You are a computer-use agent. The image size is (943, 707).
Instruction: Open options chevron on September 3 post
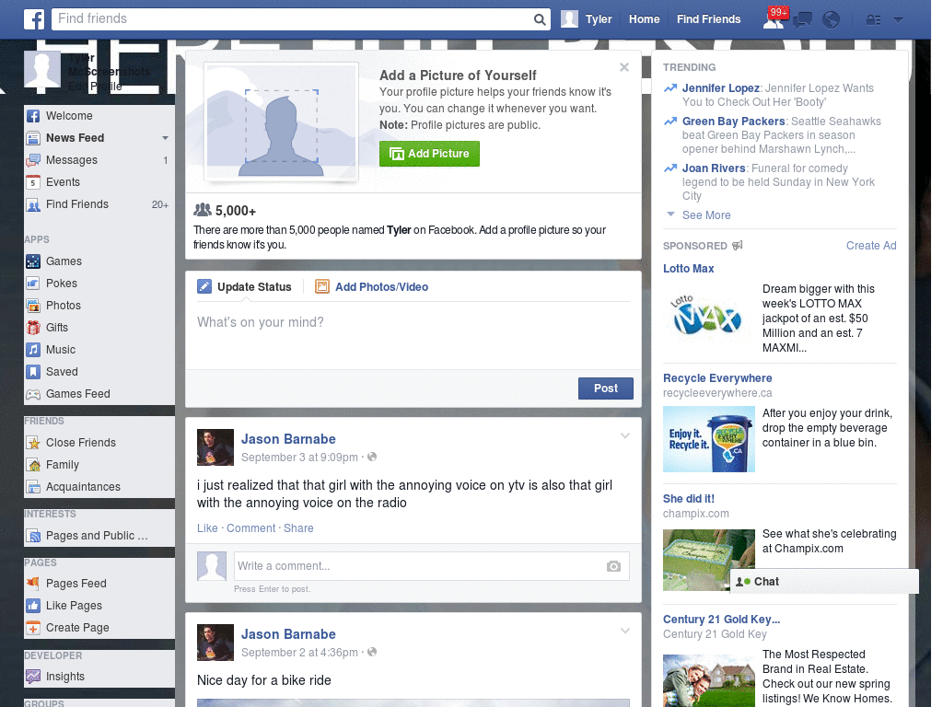pyautogui.click(x=625, y=435)
